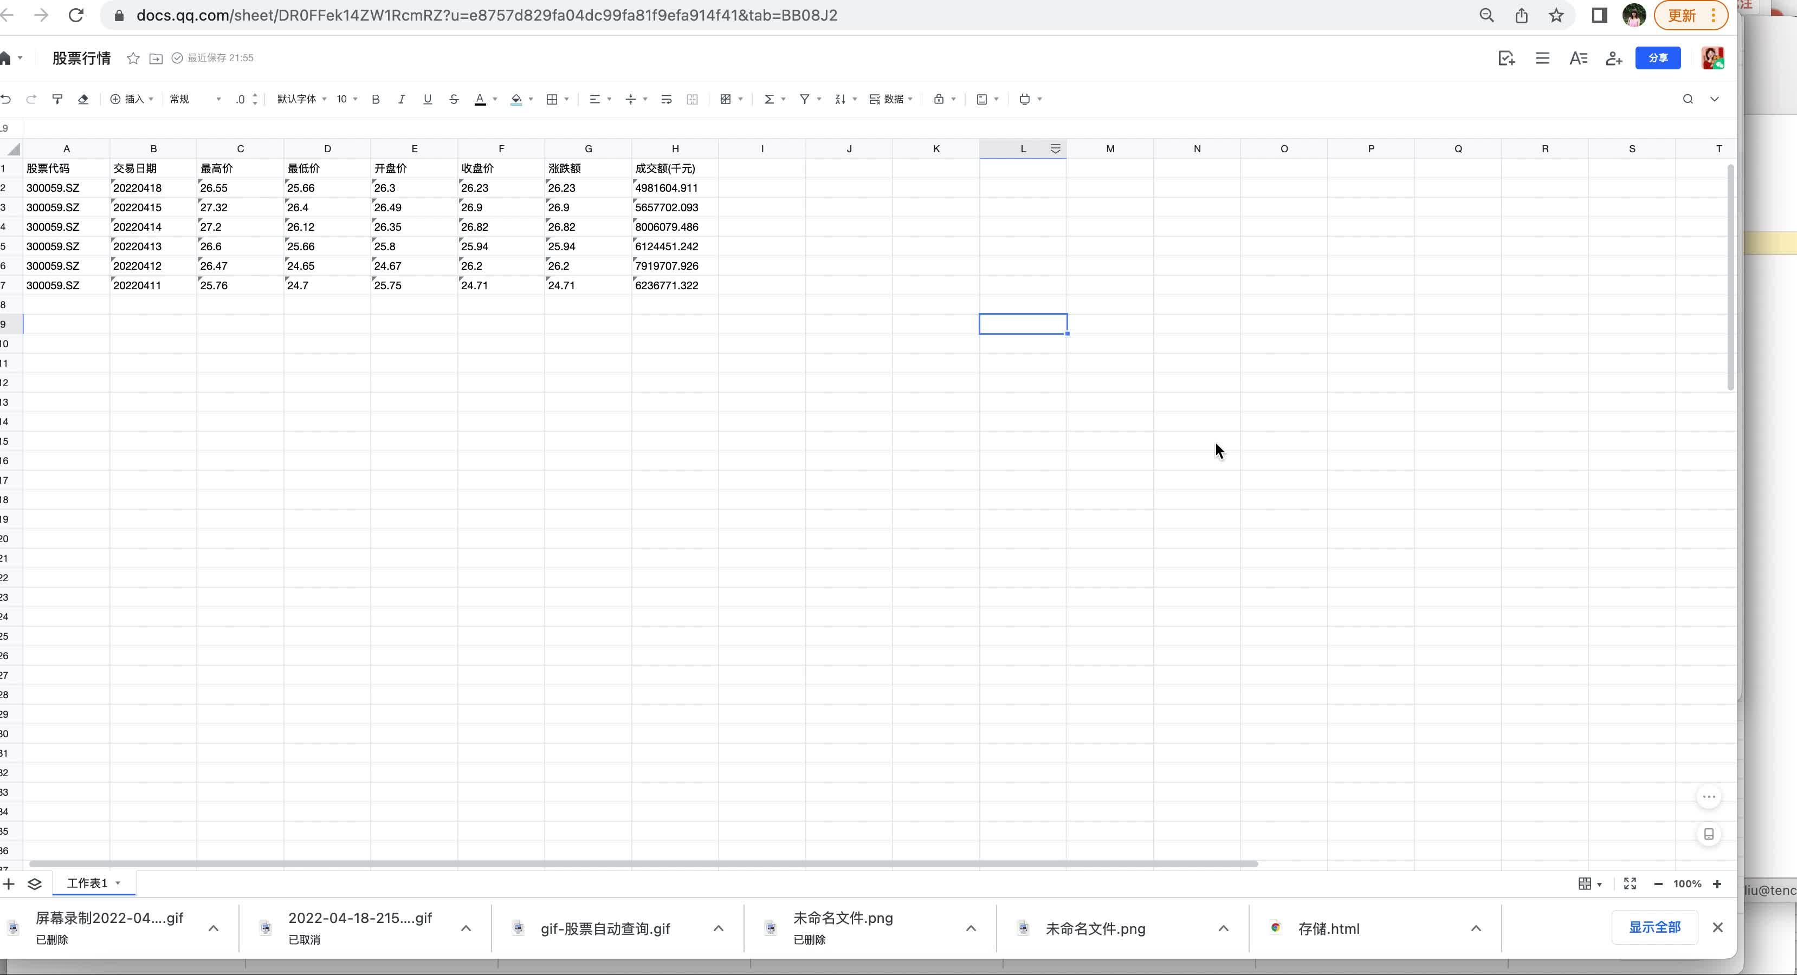The image size is (1797, 975).
Task: Click the sum formula sigma icon
Action: pos(769,99)
